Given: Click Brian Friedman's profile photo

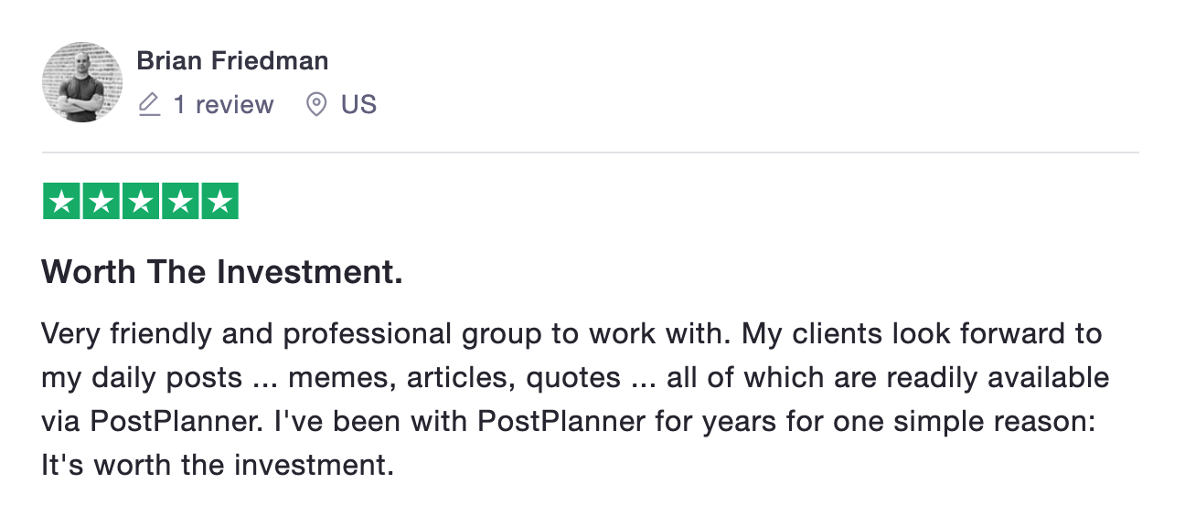Looking at the screenshot, I should pyautogui.click(x=82, y=82).
